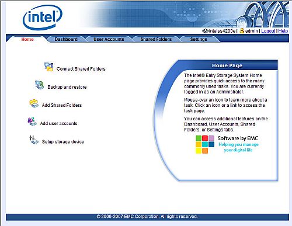Open the Home tab
292x226 pixels.
click(x=27, y=39)
